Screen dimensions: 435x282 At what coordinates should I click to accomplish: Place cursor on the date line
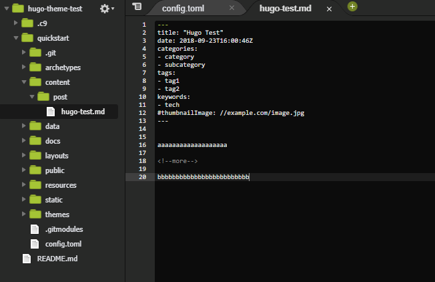click(x=205, y=41)
